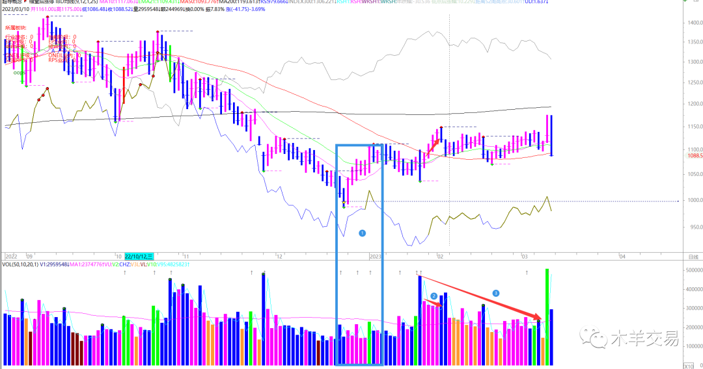703x369 pixels.
Task: Click the UD:1.637 indicator value
Action: click(x=536, y=2)
